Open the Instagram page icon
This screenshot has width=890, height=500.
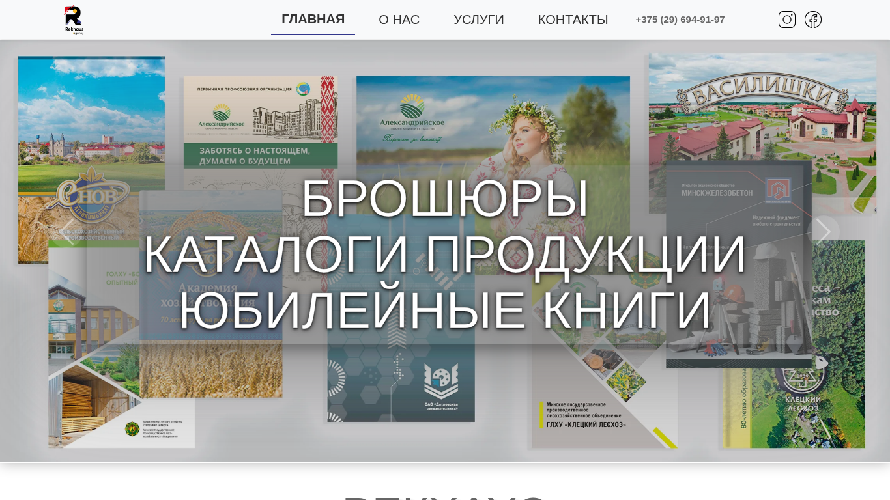(x=787, y=20)
